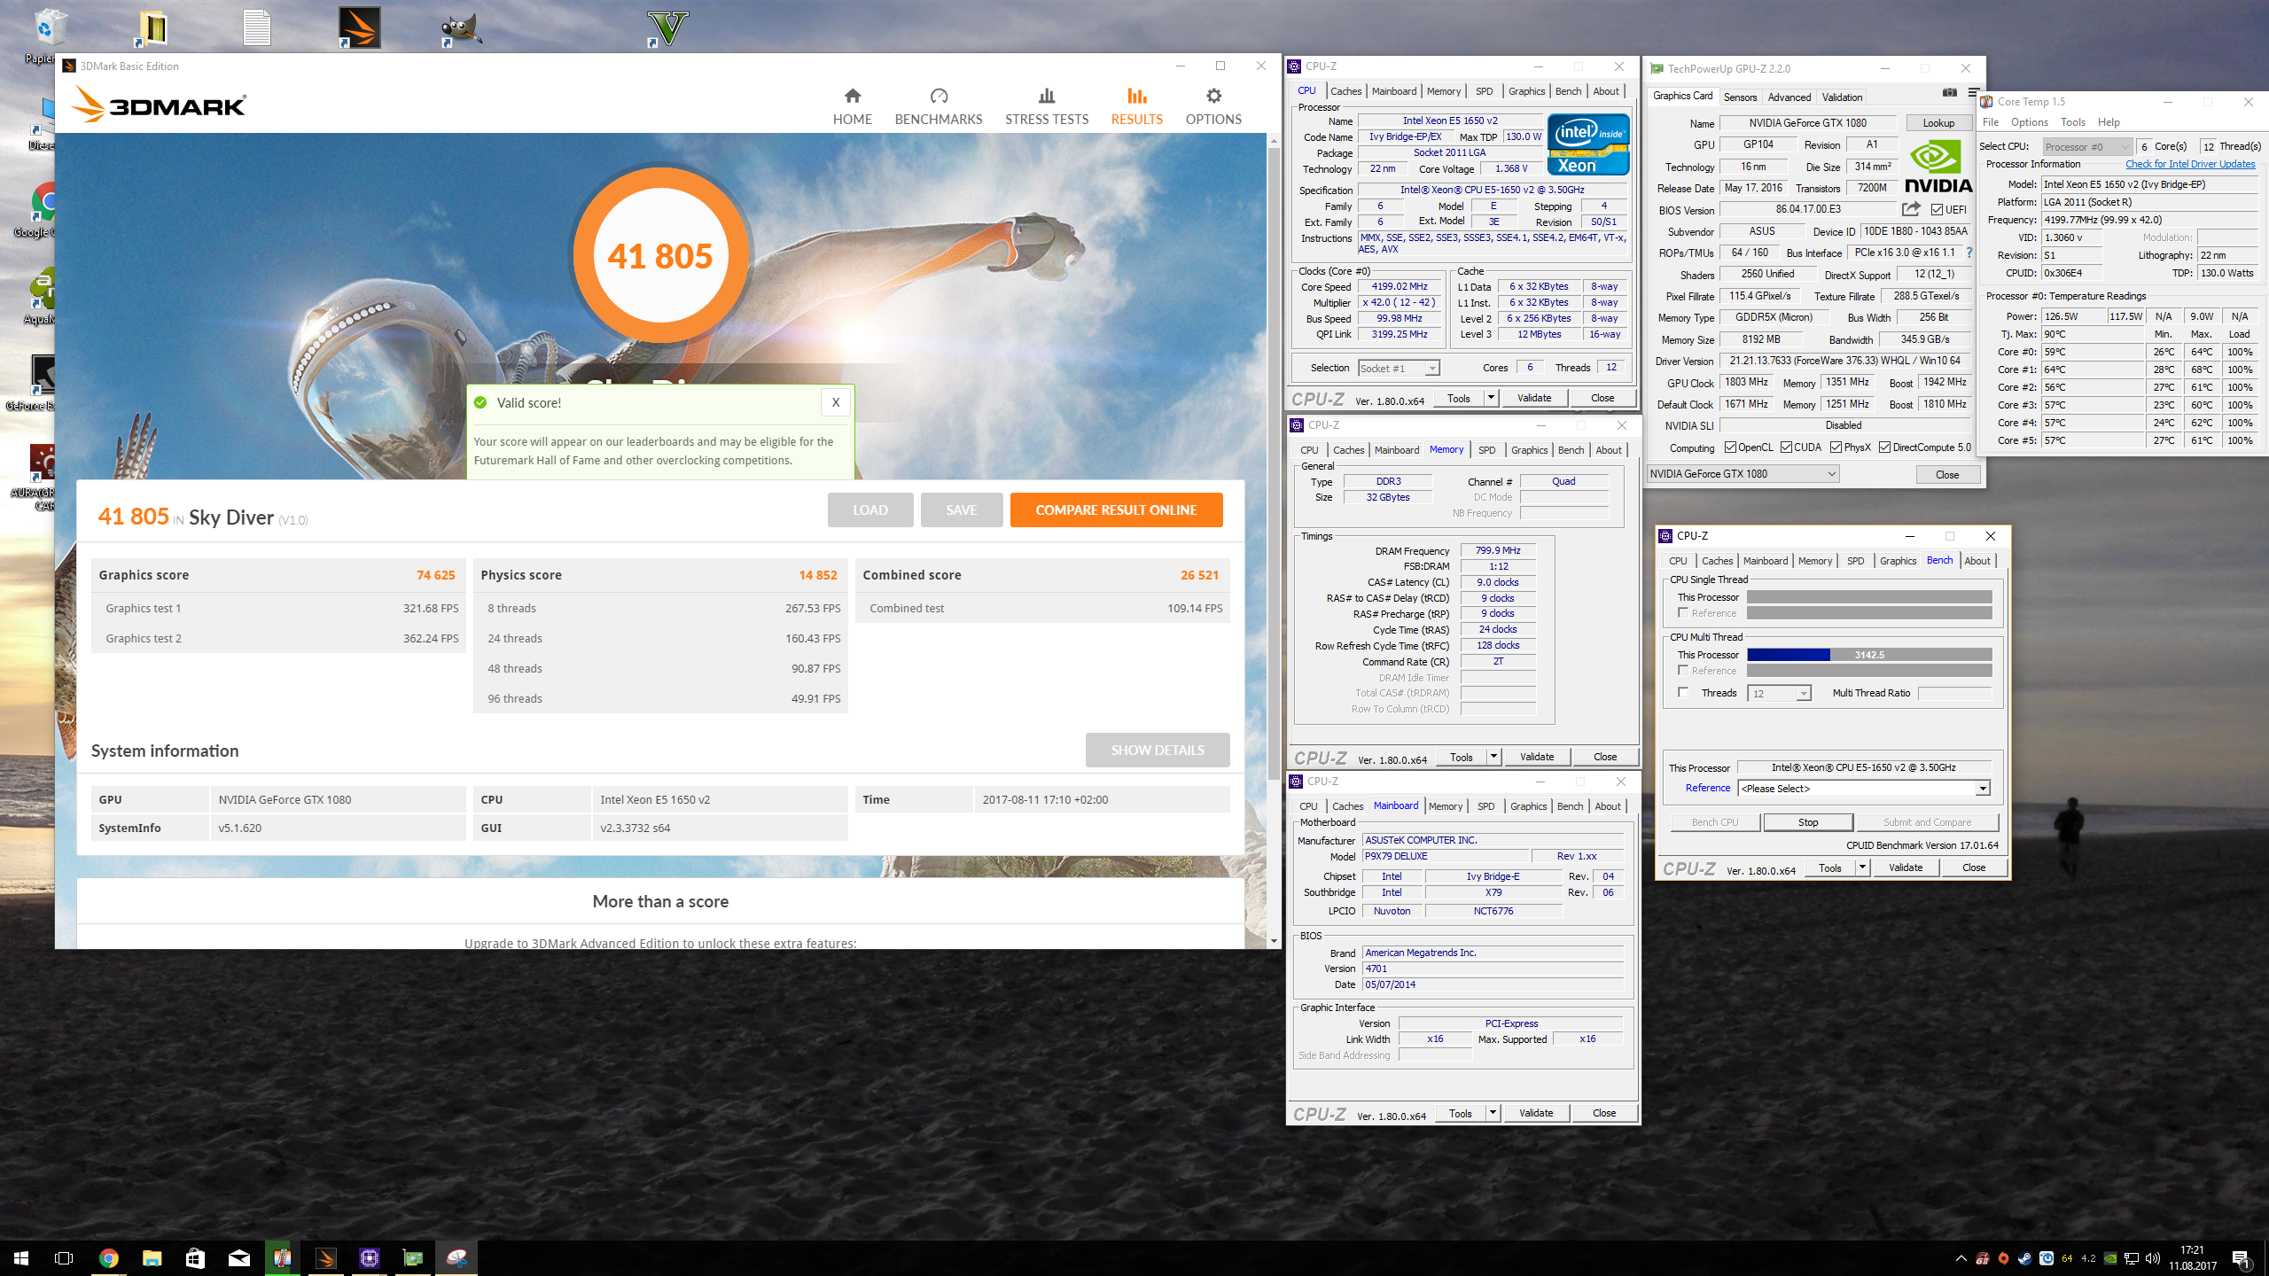2269x1276 pixels.
Task: Click the Bus Interface question mark in GPU-Z
Action: click(1969, 253)
